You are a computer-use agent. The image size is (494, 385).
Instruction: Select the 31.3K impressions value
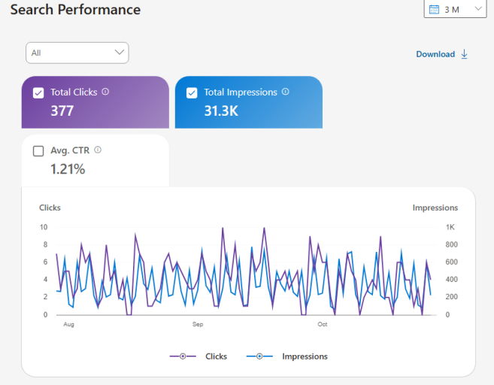pyautogui.click(x=221, y=111)
